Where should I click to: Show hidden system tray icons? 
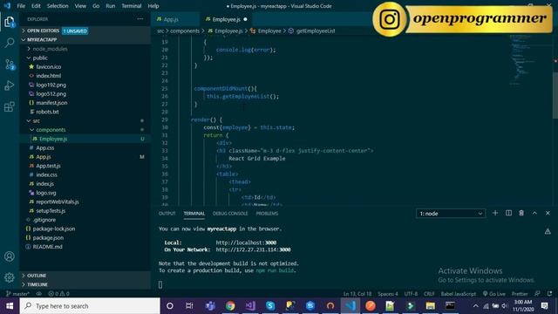point(476,306)
